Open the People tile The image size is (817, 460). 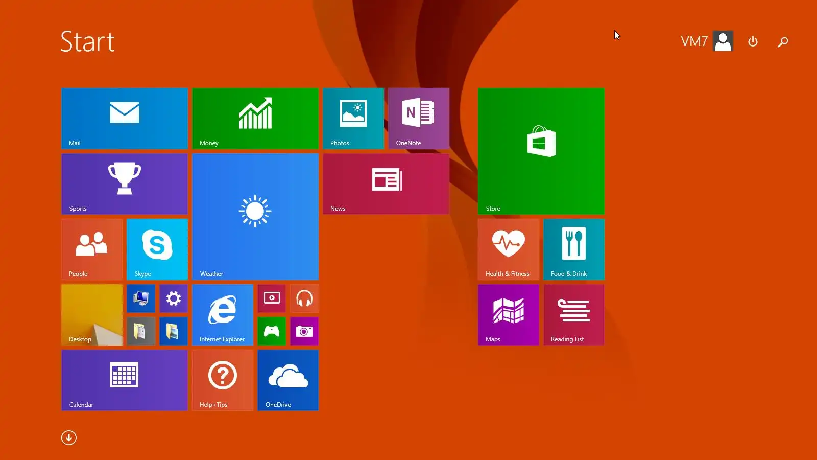tap(92, 249)
